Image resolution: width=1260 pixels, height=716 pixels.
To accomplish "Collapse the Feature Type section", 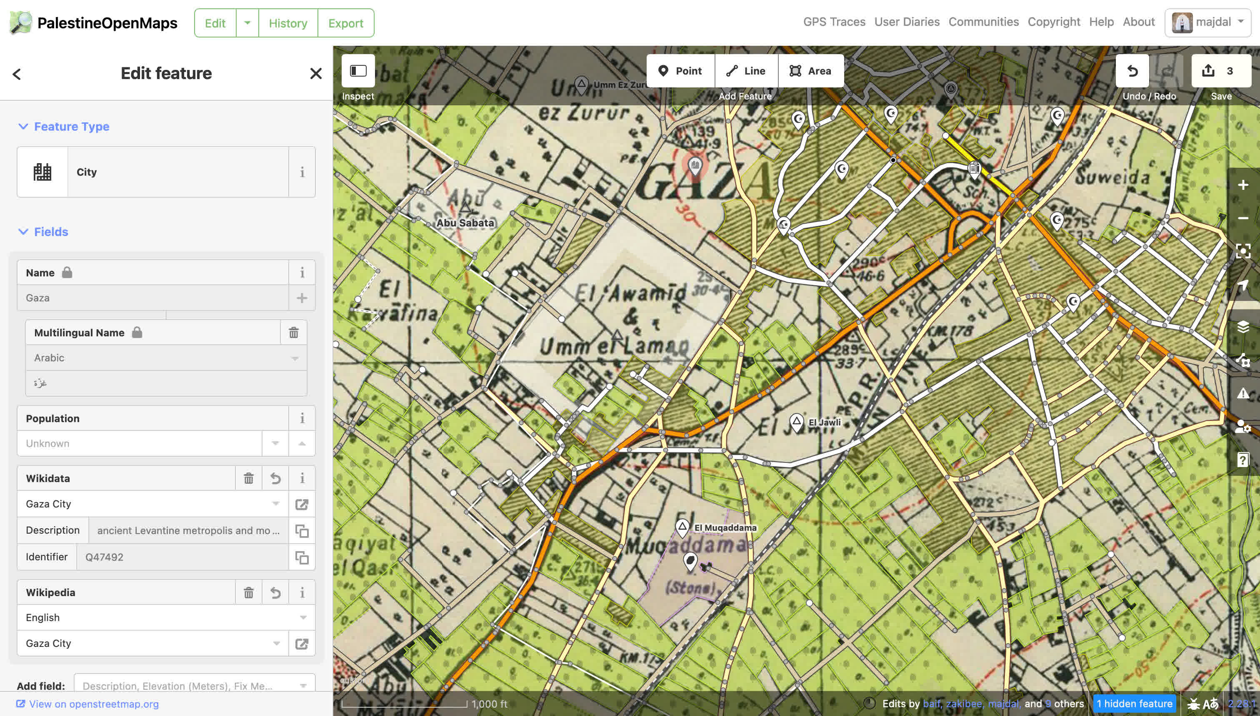I will (22, 127).
